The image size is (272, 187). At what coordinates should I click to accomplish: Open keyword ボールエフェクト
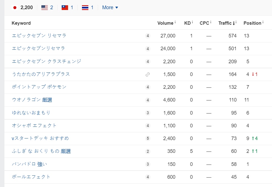[x=31, y=177]
